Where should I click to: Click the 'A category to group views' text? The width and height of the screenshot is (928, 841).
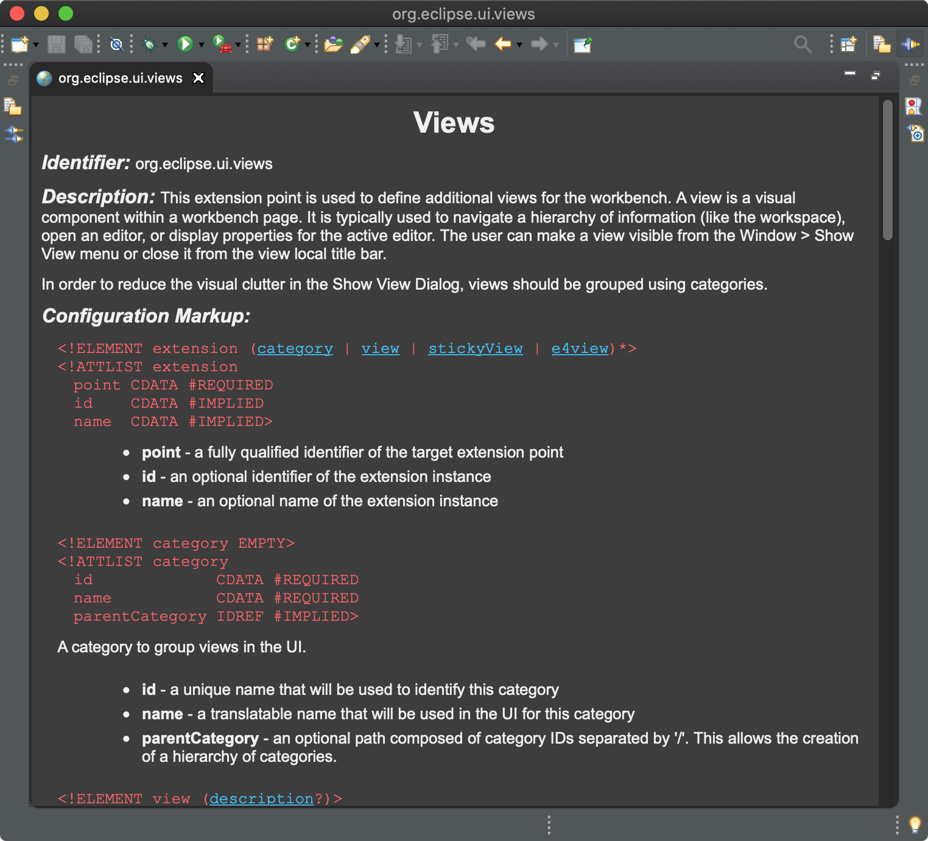[x=181, y=647]
